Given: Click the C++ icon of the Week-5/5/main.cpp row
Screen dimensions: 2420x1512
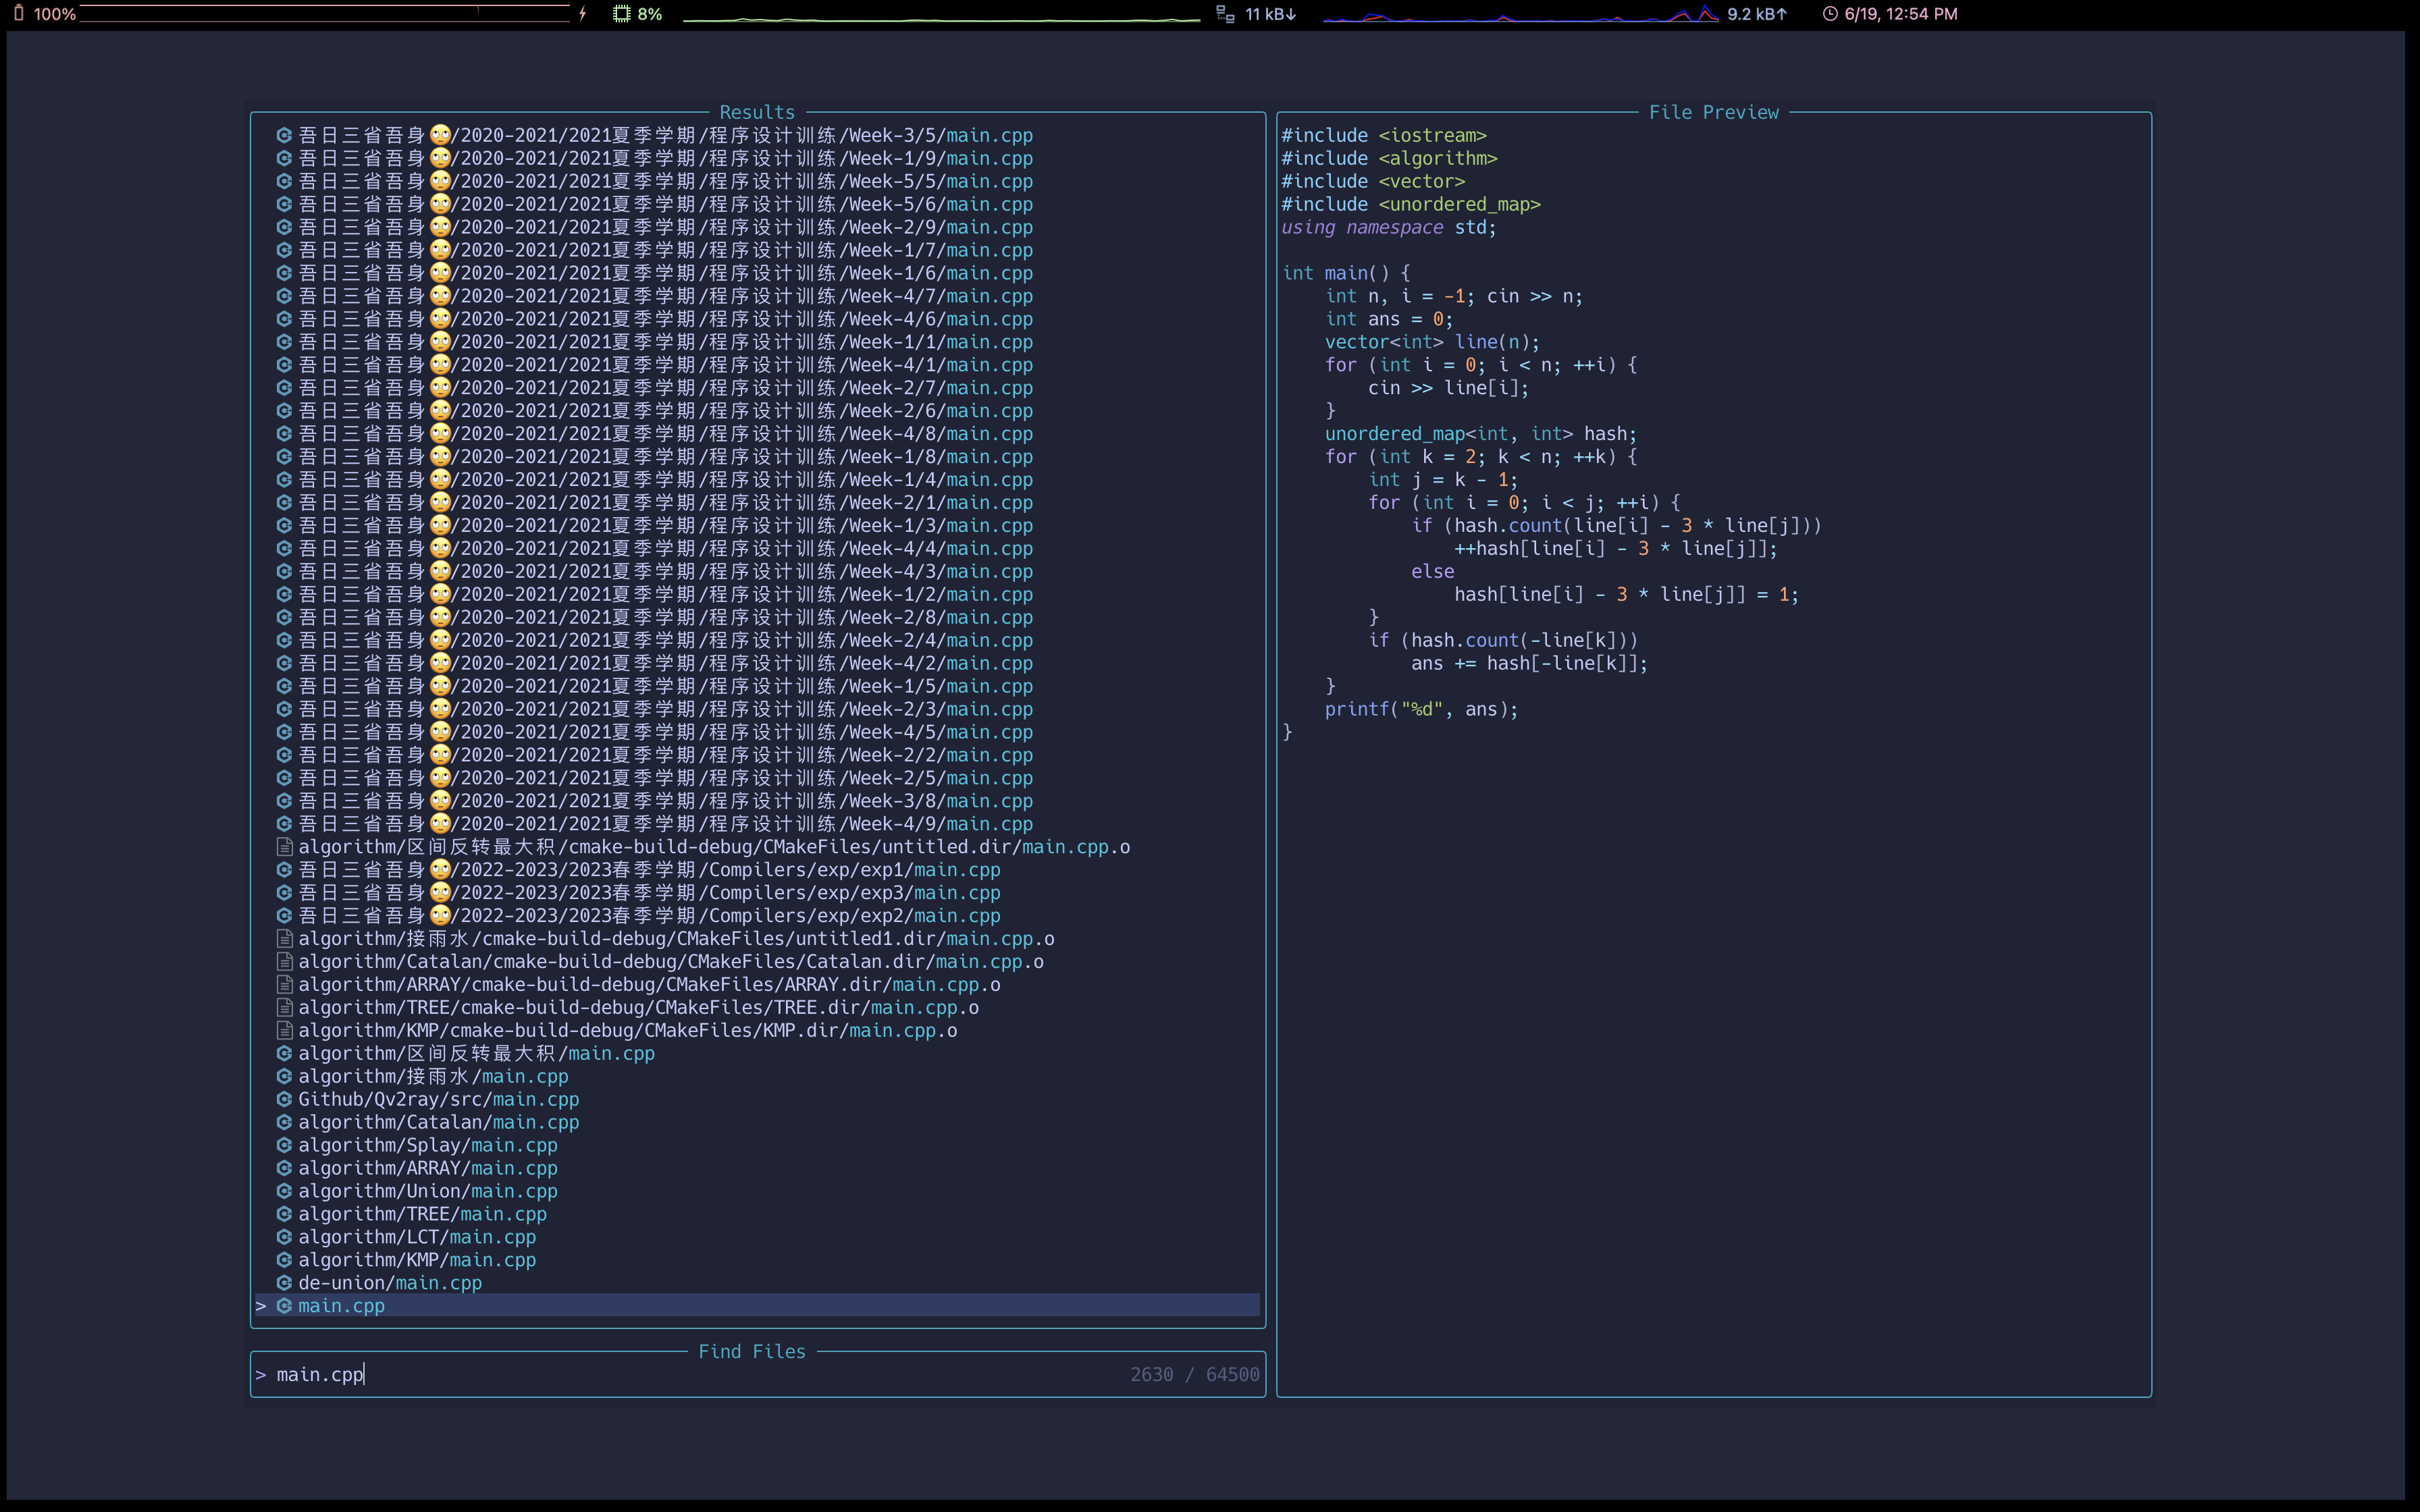Looking at the screenshot, I should (284, 181).
